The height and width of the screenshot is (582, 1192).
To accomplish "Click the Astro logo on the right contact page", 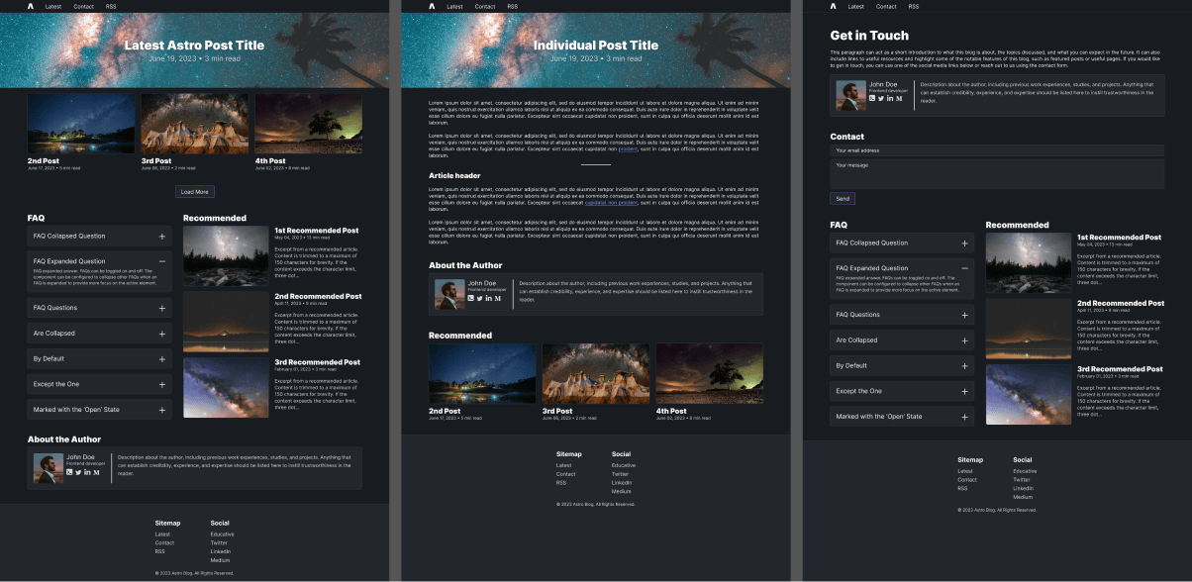I will [x=833, y=6].
